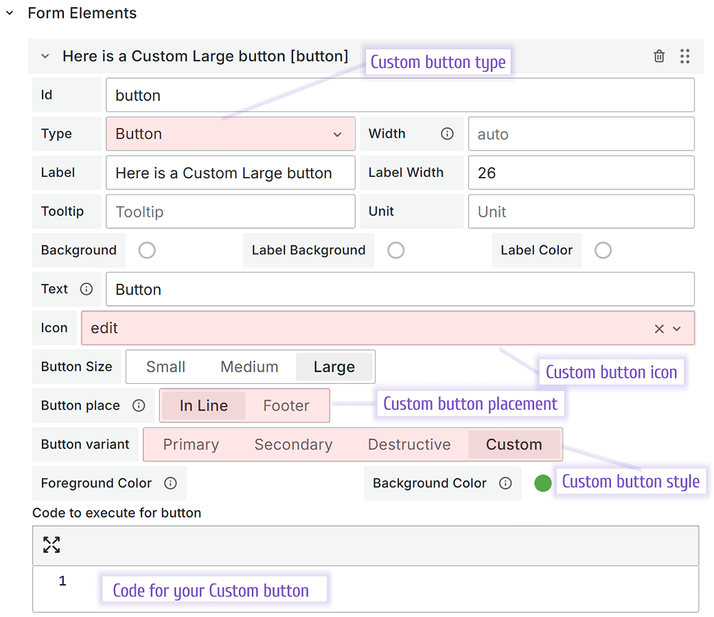Delete the Custom Large button element via trash icon
Screen dimensions: 714x617
point(659,56)
